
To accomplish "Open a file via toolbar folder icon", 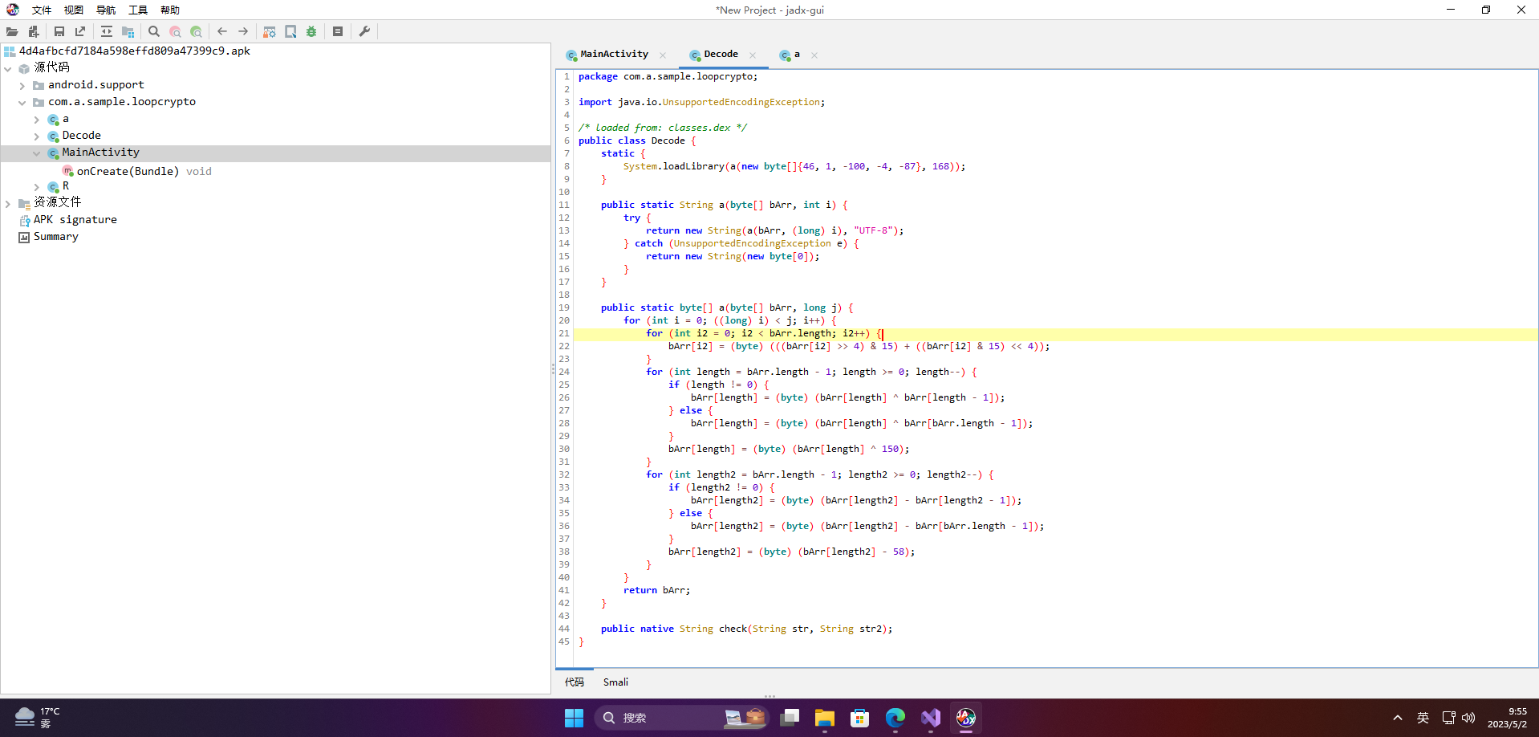I will click(x=12, y=31).
